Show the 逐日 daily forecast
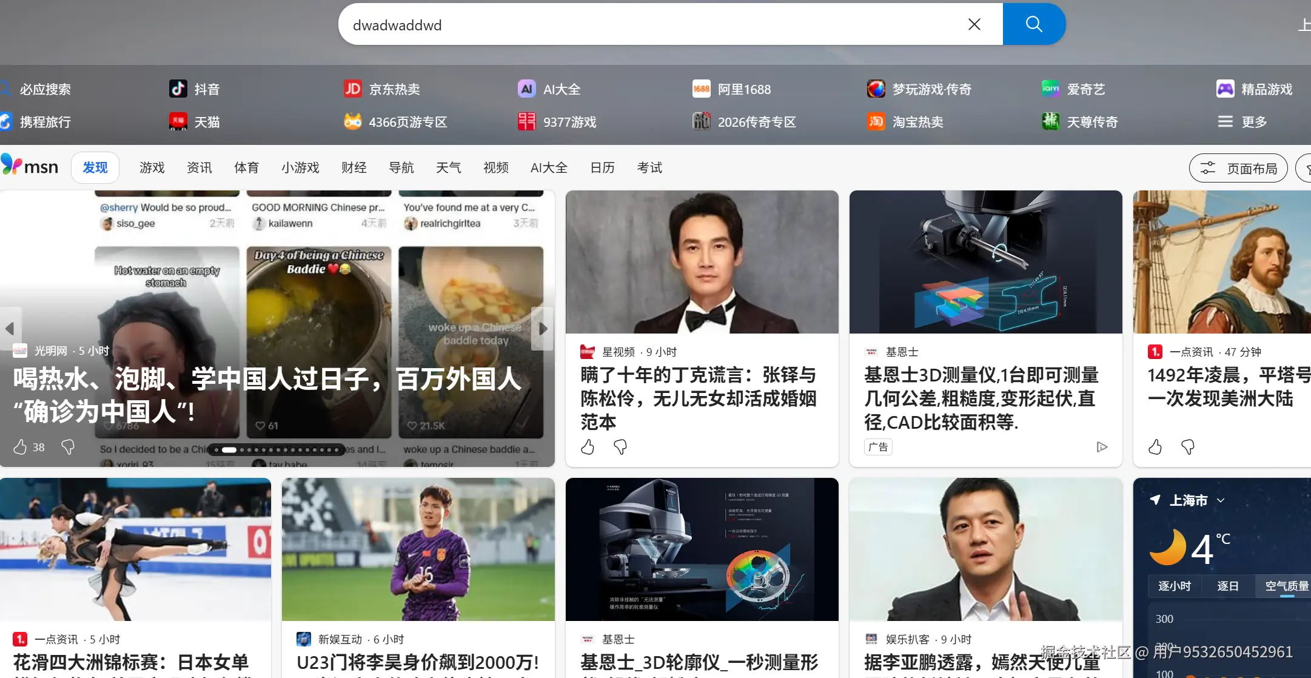The width and height of the screenshot is (1311, 678). pyautogui.click(x=1227, y=586)
